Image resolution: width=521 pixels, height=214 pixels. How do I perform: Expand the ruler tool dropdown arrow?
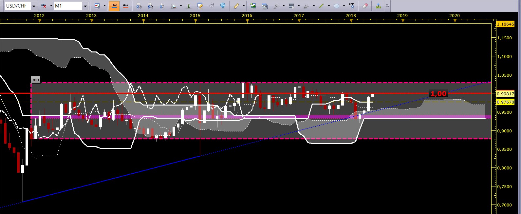(x=244, y=6)
